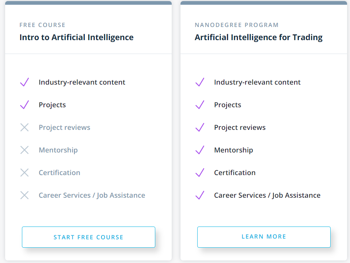Select the Mentorship checkmark in the Nanodegree card

click(x=200, y=150)
